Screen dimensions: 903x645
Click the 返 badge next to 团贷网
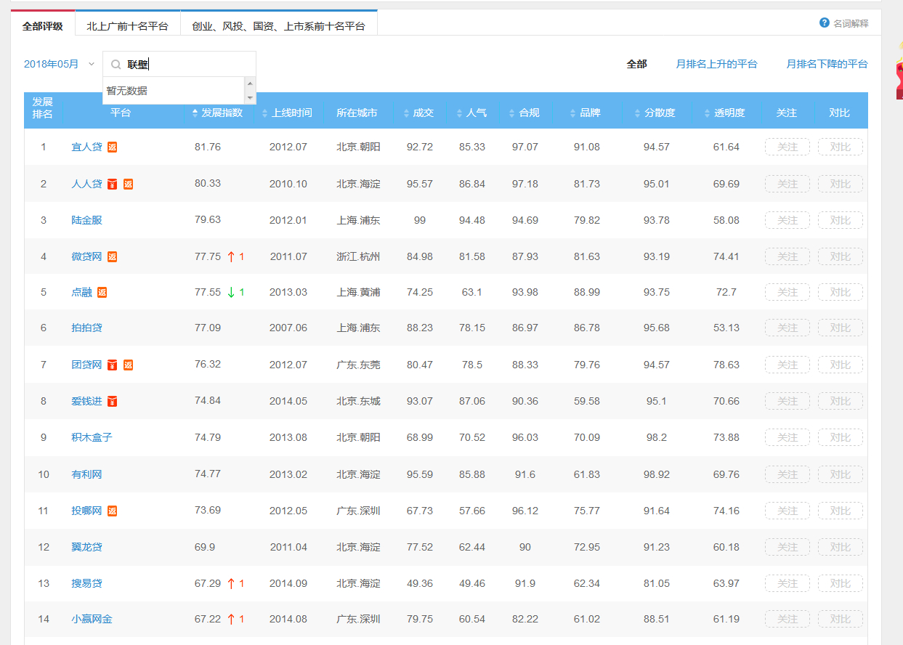coord(128,365)
